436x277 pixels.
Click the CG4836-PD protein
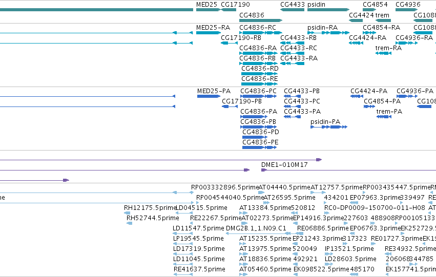tap(255, 138)
